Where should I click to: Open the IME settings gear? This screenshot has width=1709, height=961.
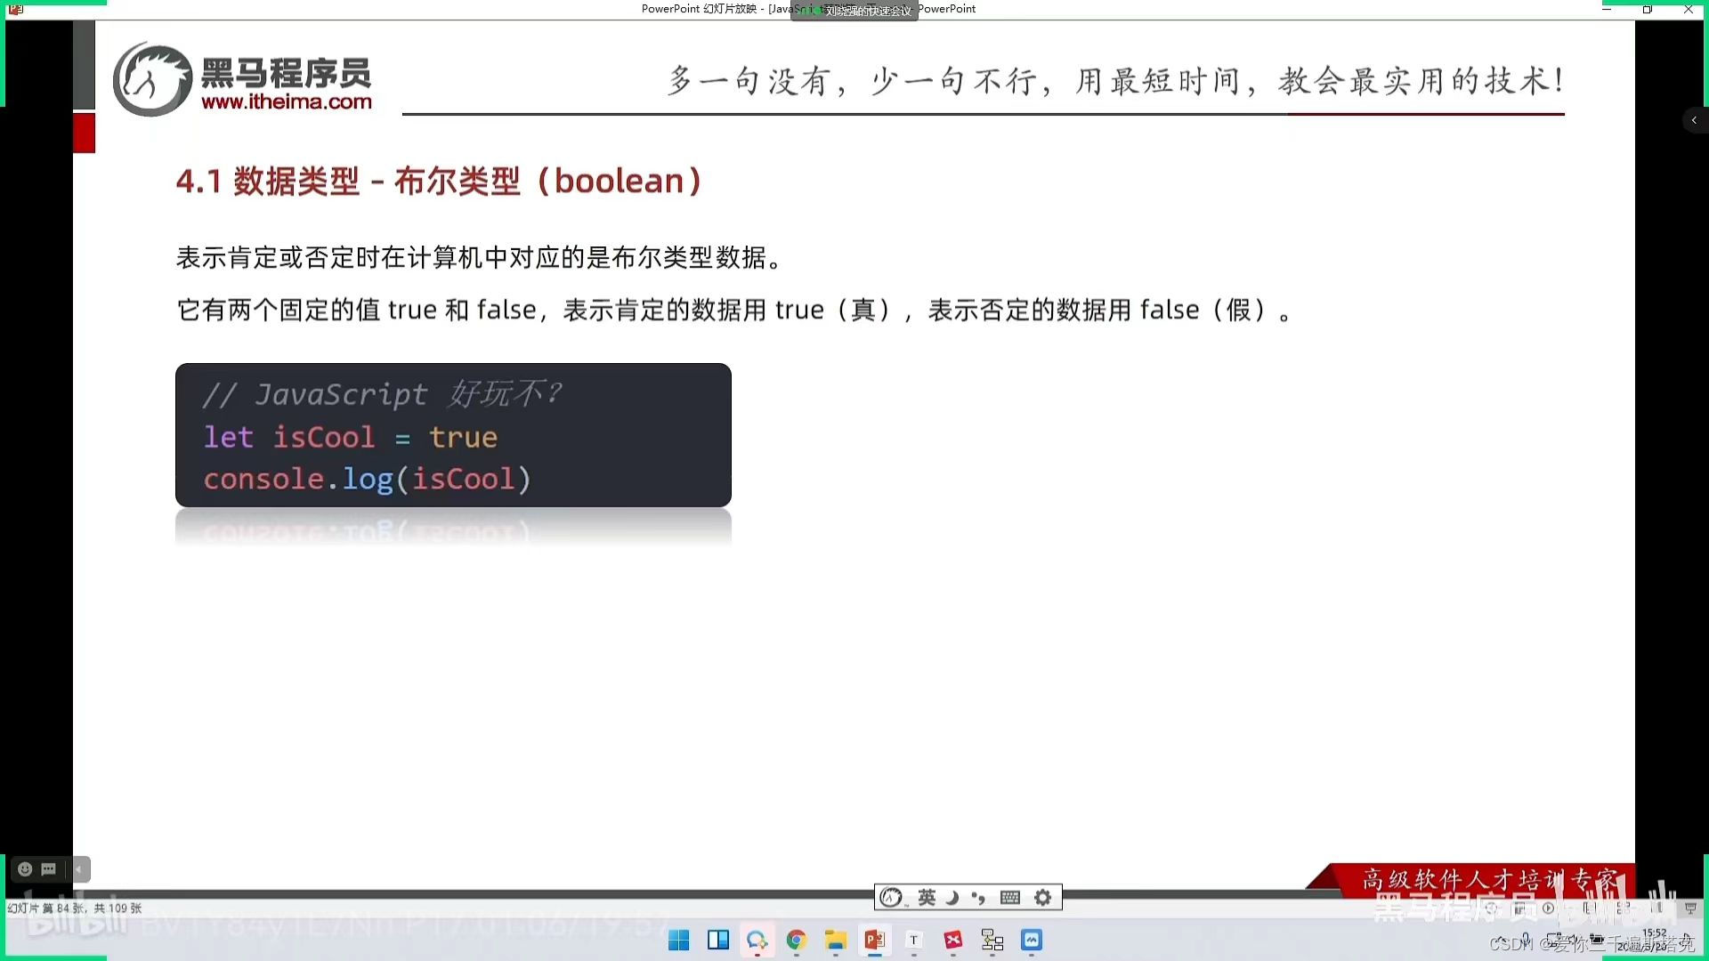(1042, 898)
